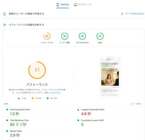The width and height of the screenshot is (145, 140).
Task: Open the パフォーマンス スコアの計算 link
Action: (54, 90)
